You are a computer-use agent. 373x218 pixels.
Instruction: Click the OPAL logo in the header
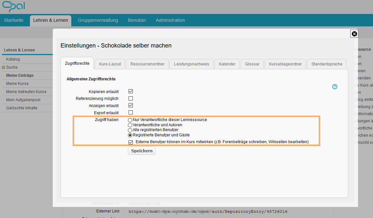click(13, 7)
